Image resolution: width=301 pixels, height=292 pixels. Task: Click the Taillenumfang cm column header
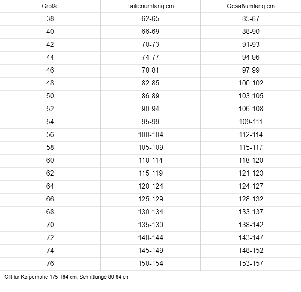(150, 6)
